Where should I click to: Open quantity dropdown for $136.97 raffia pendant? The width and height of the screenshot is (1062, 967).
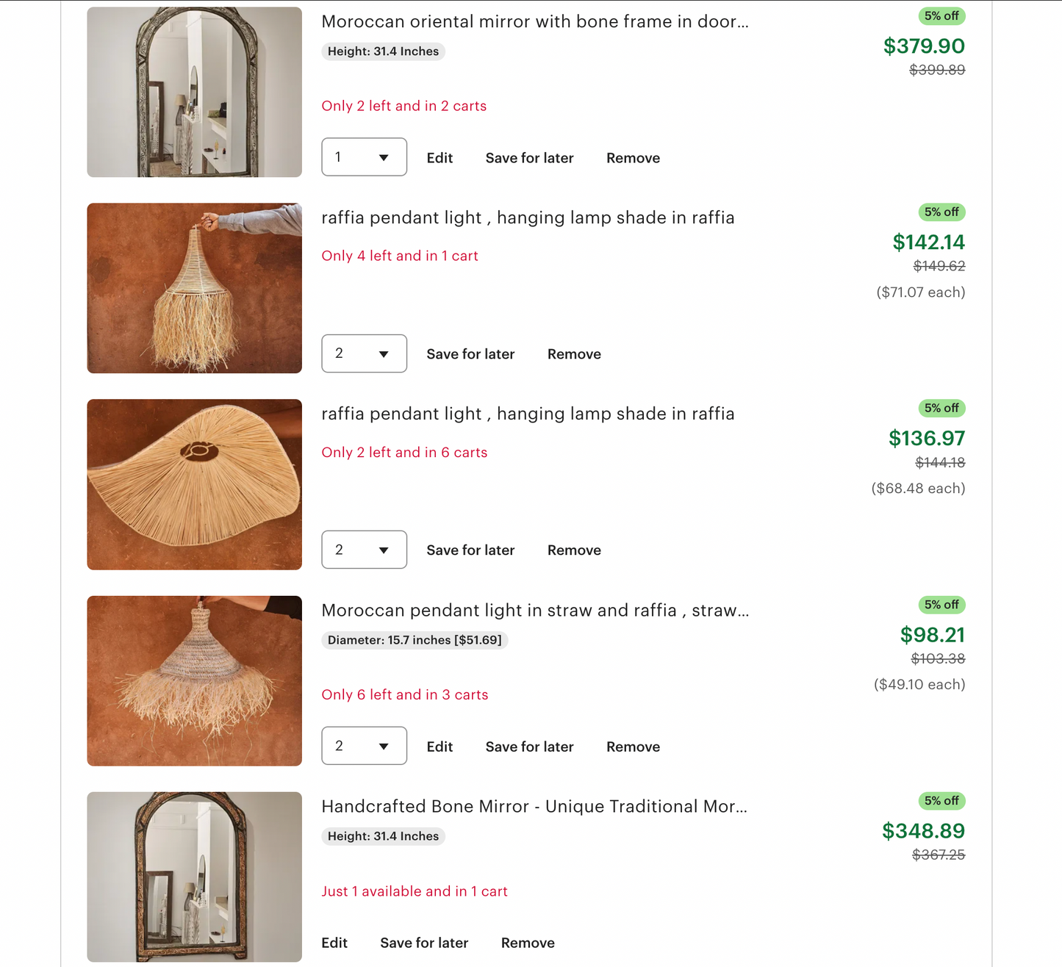364,550
